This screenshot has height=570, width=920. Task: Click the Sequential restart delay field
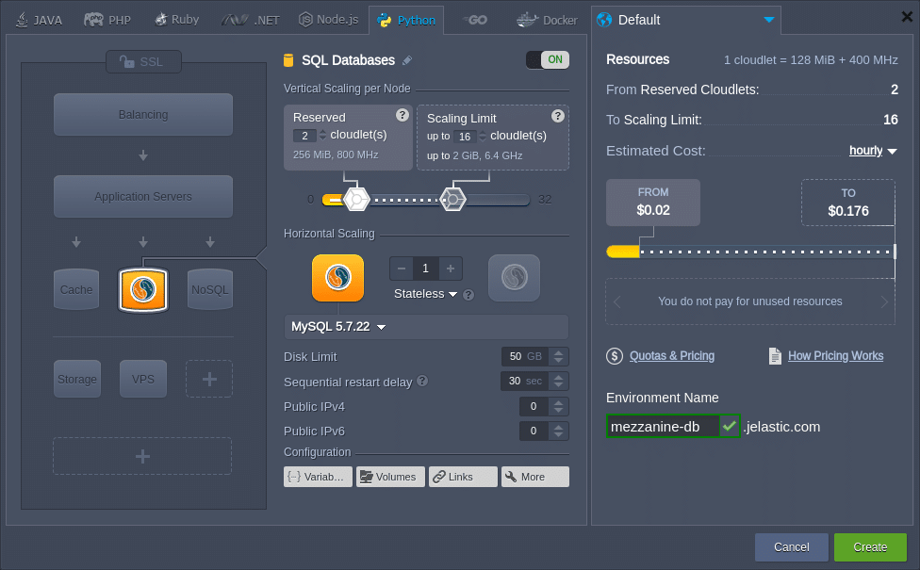tap(524, 382)
